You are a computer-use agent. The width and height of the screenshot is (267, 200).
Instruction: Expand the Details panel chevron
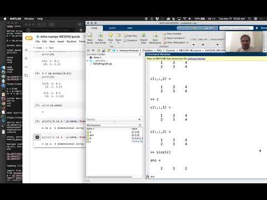point(139,119)
